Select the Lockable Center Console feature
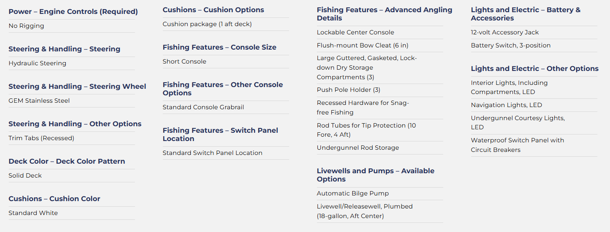This screenshot has width=610, height=232. [x=355, y=32]
